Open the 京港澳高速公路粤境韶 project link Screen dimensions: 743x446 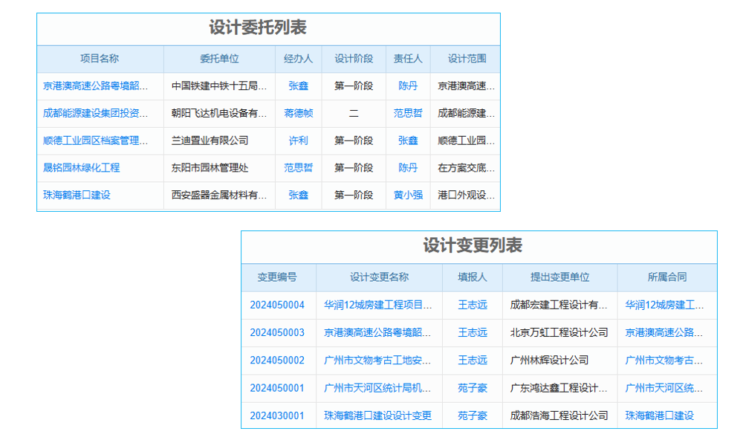[x=99, y=85]
